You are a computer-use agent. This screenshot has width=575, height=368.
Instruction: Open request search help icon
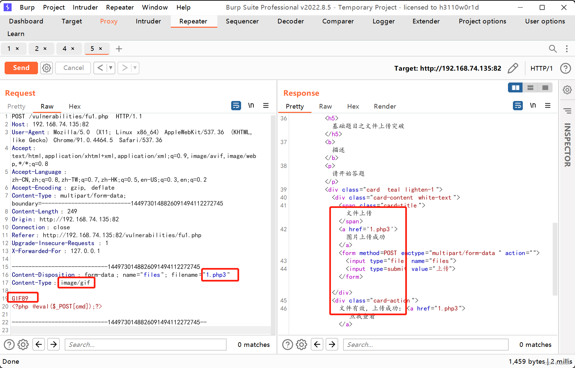coord(9,345)
